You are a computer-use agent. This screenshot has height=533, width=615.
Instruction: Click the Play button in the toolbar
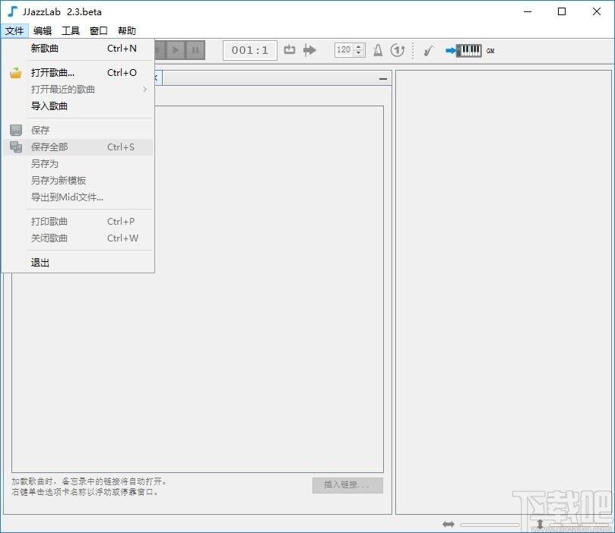click(176, 50)
